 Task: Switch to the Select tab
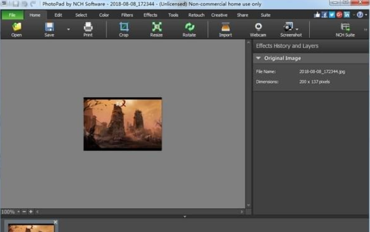(x=81, y=15)
